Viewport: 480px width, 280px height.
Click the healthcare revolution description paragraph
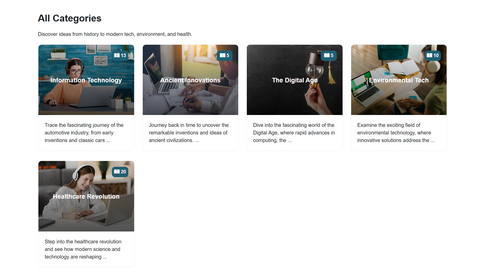tap(83, 249)
